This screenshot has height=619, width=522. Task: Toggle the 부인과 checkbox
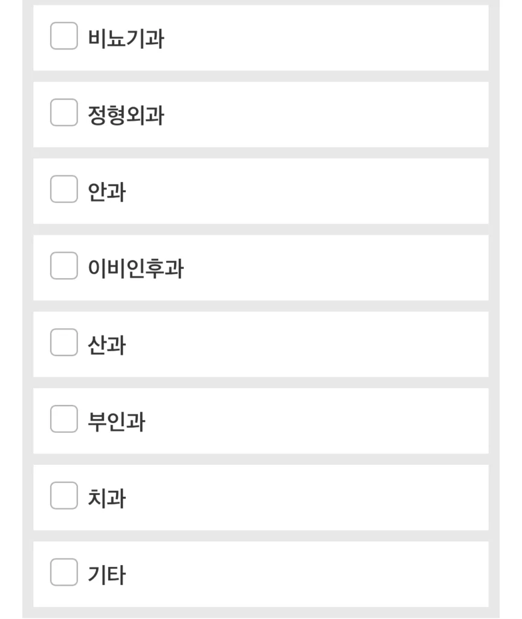(x=64, y=419)
